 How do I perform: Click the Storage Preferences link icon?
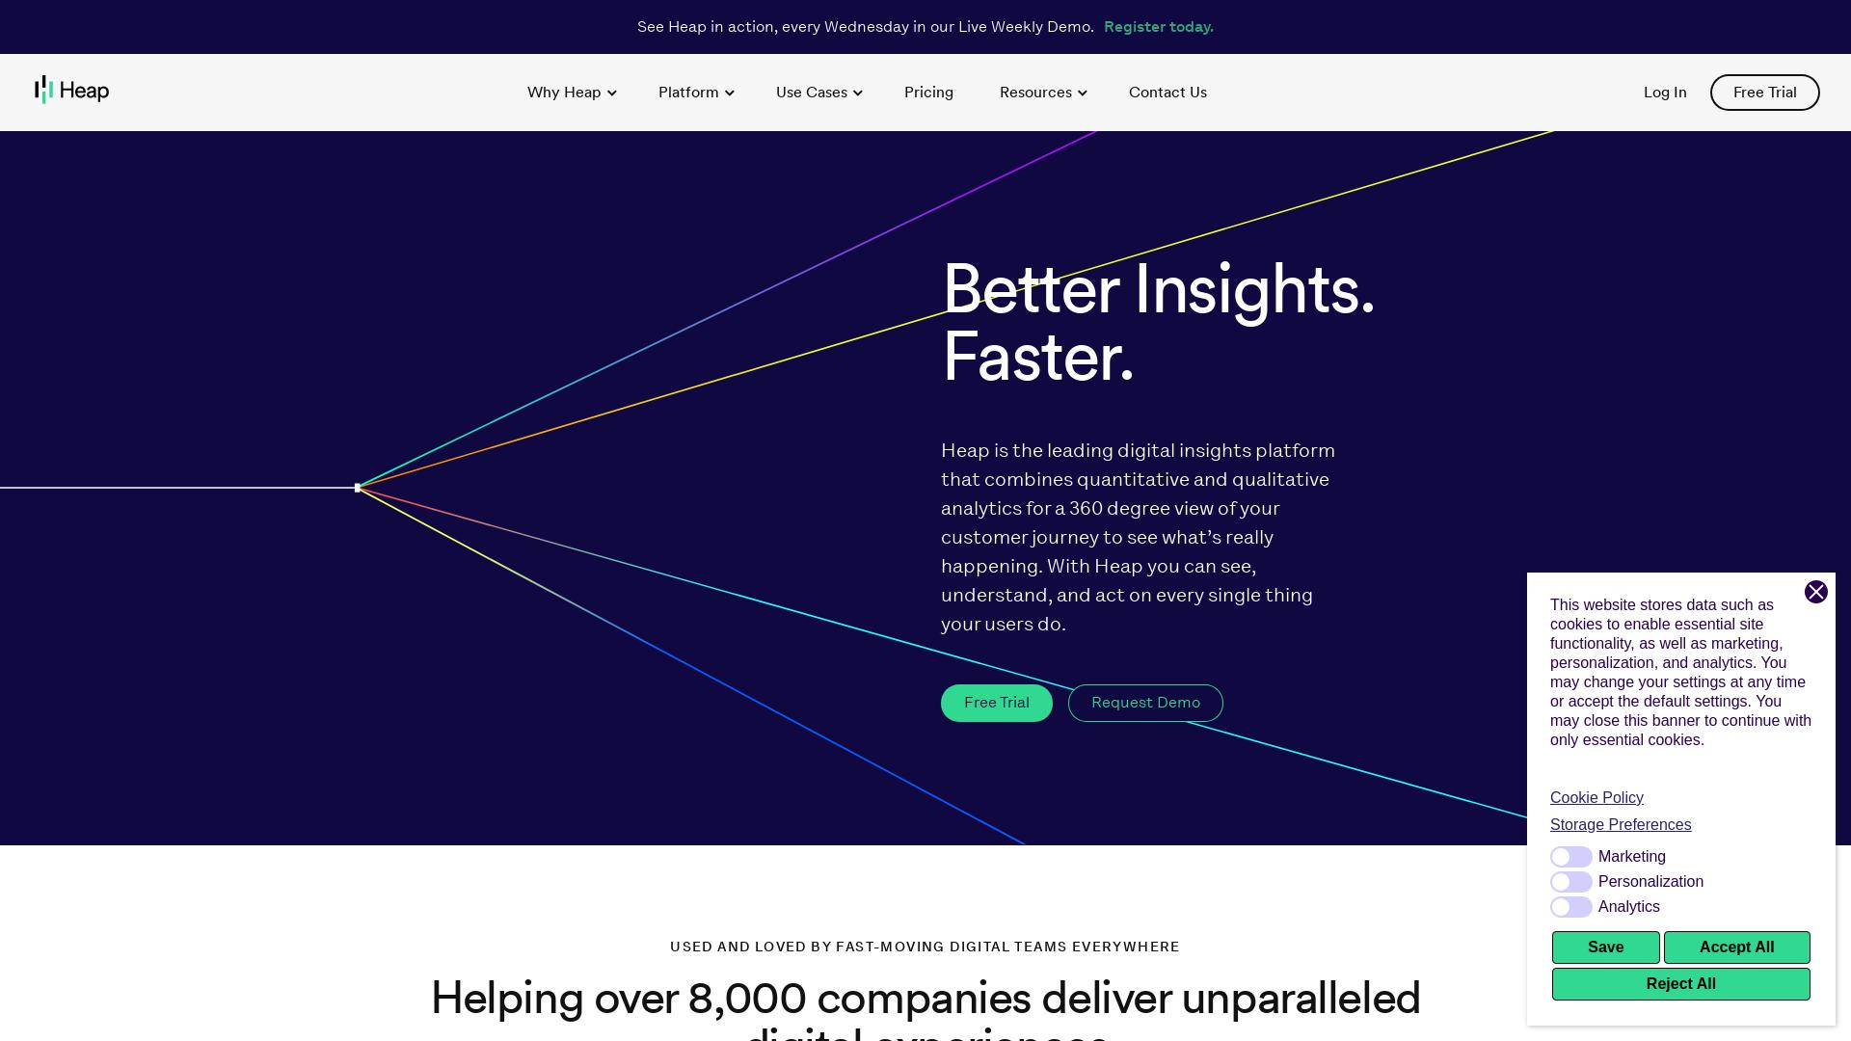tap(1621, 824)
